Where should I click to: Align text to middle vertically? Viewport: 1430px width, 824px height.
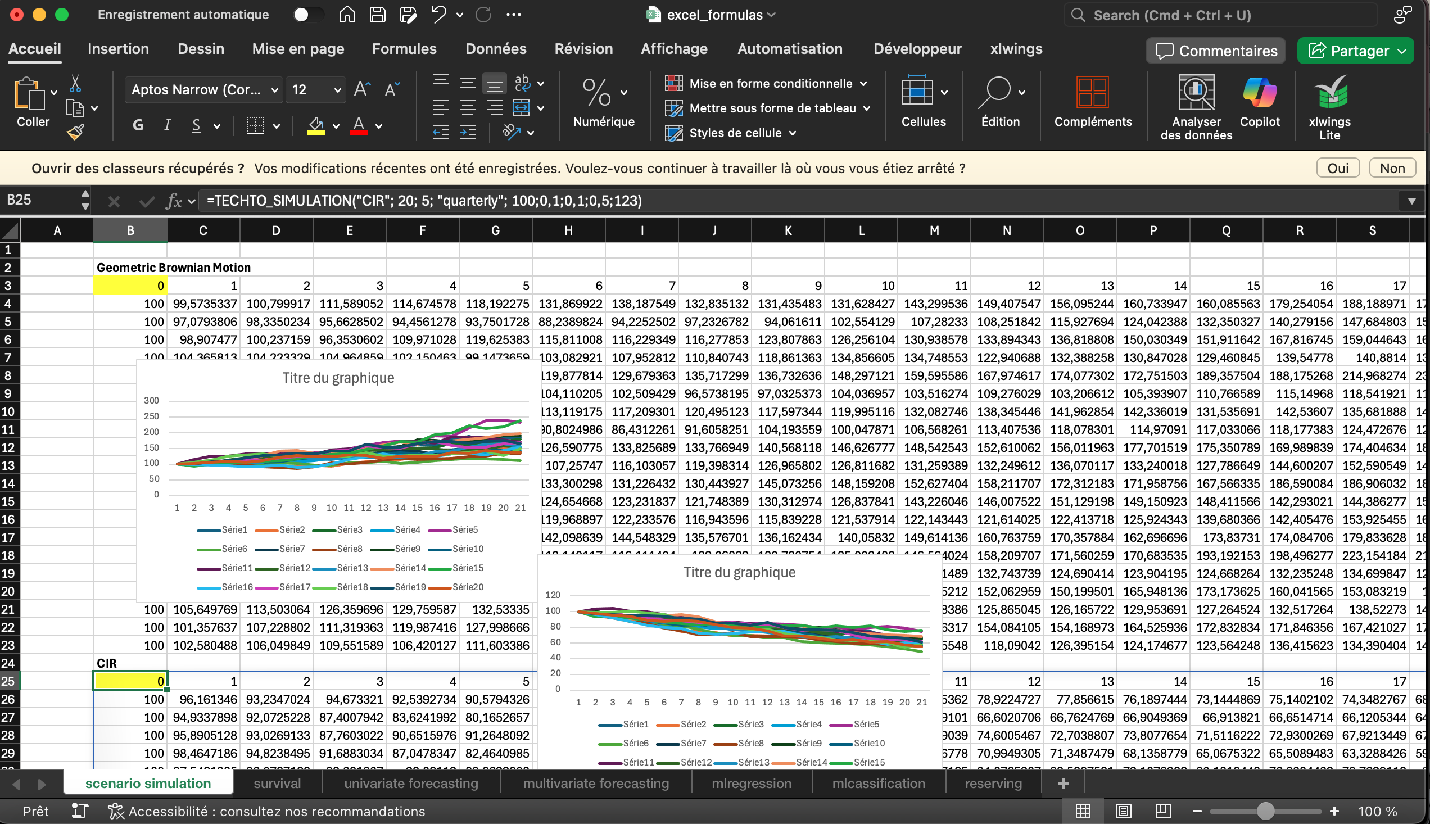point(467,84)
